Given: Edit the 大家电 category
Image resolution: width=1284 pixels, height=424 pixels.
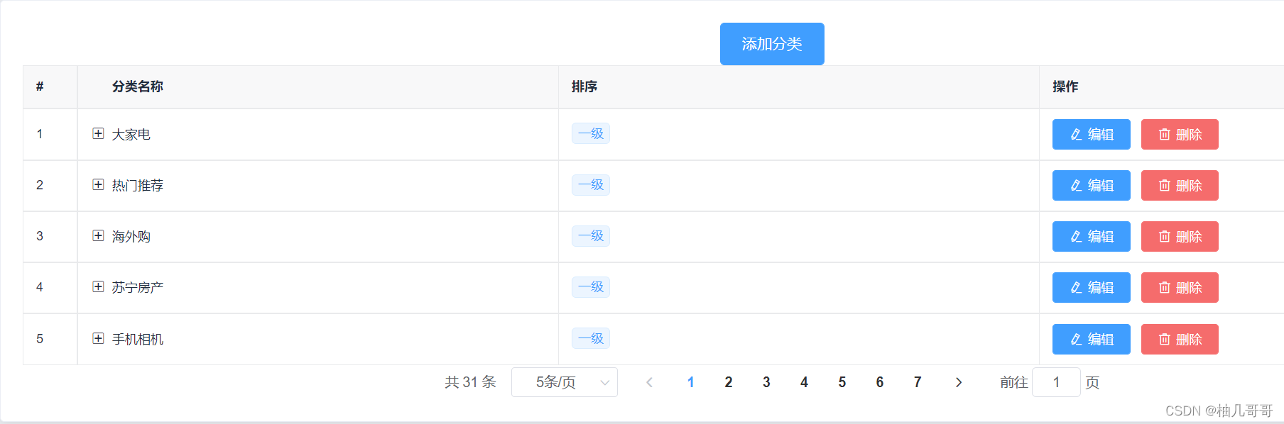Looking at the screenshot, I should (x=1091, y=134).
